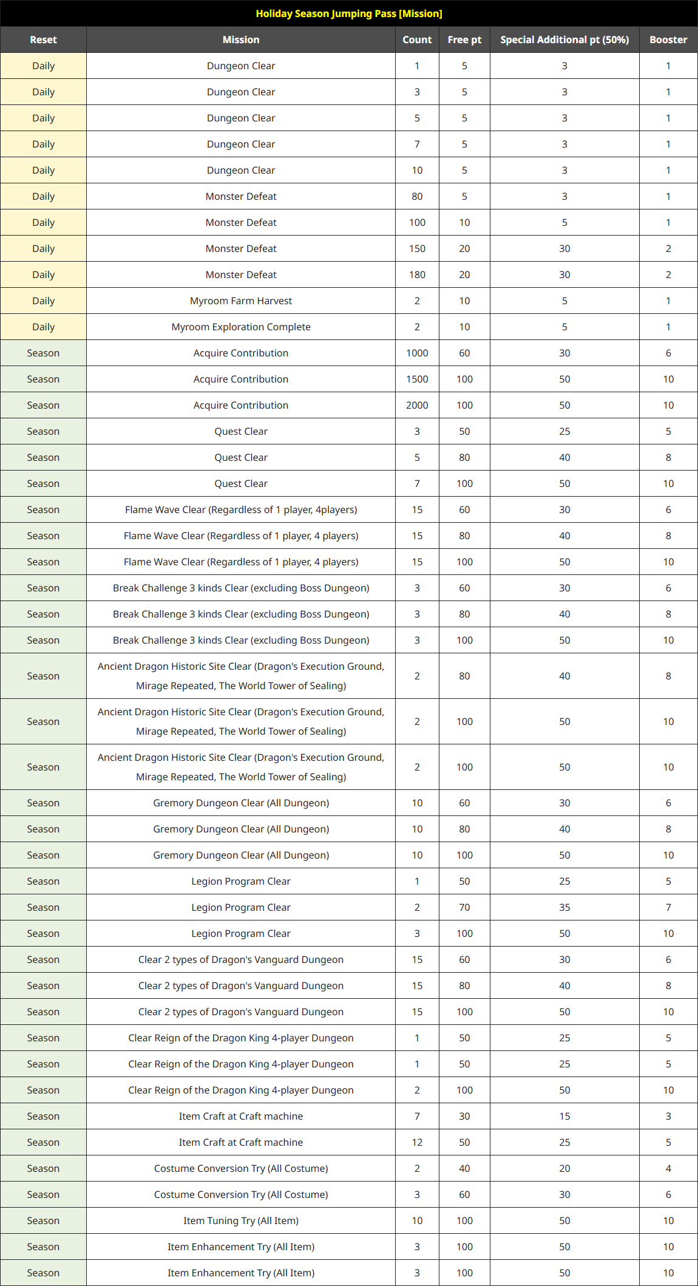Click the Special Additional pt cell showing 15
The image size is (698, 1286).
pyautogui.click(x=564, y=1116)
